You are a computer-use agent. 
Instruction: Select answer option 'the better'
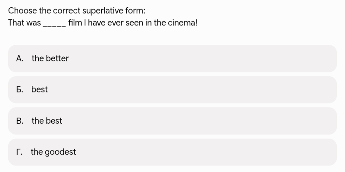coord(172,59)
